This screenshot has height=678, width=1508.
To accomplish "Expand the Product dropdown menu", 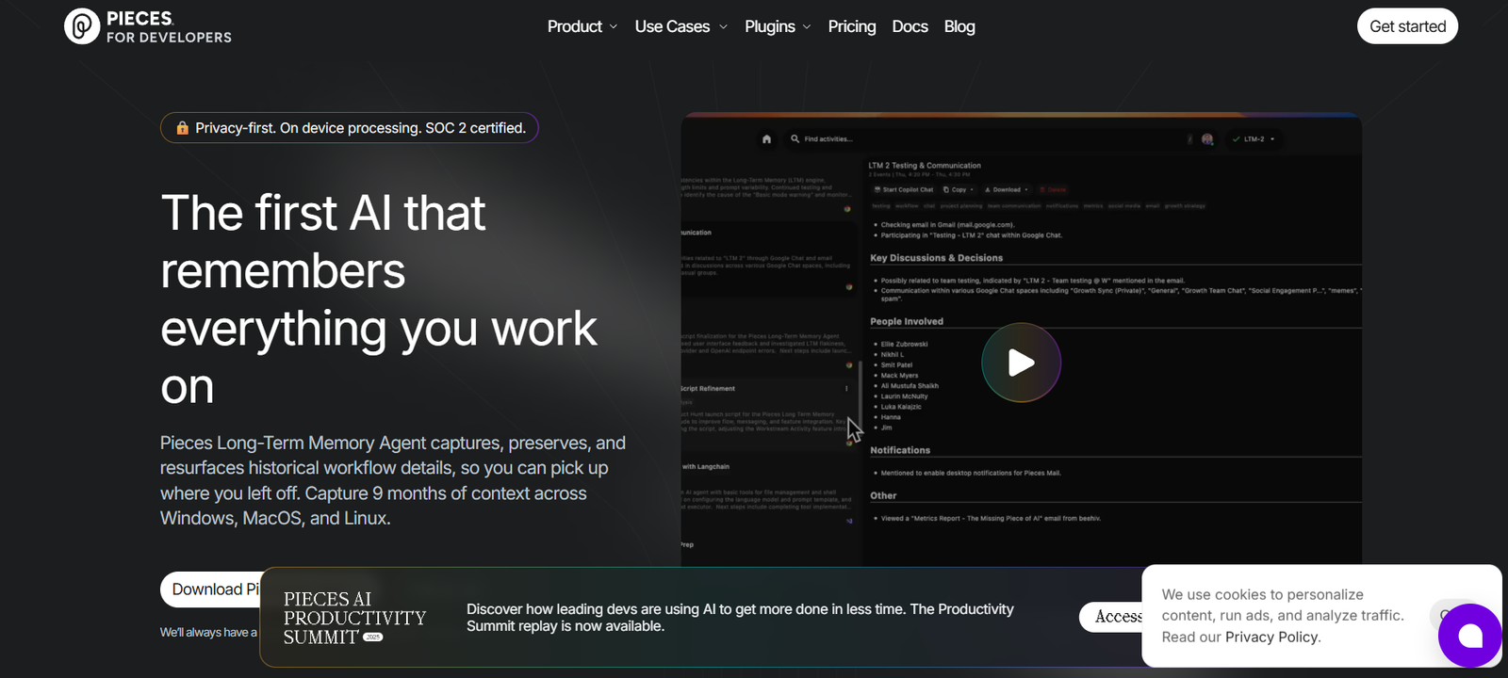I will (x=582, y=26).
